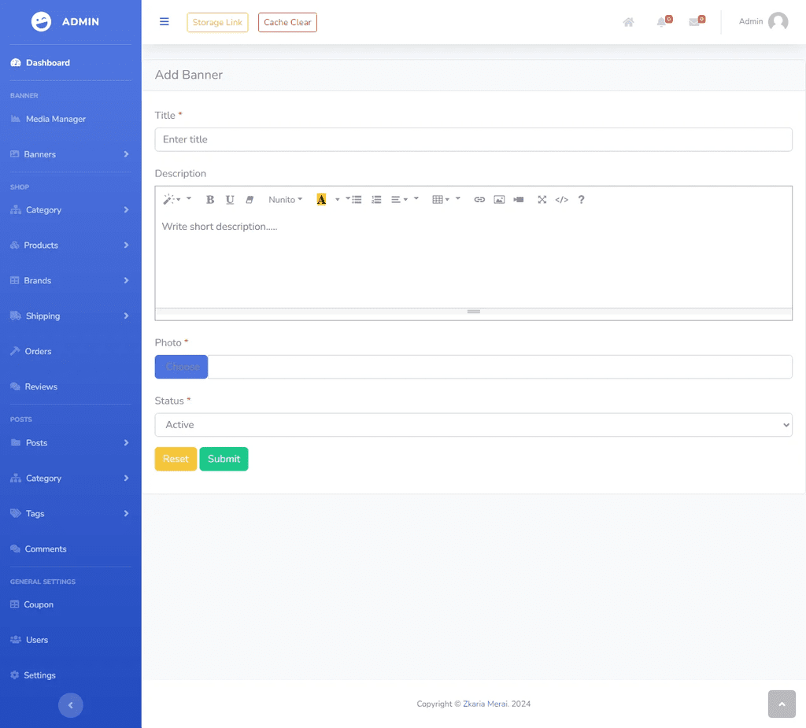Switch to code view icon

tap(561, 199)
